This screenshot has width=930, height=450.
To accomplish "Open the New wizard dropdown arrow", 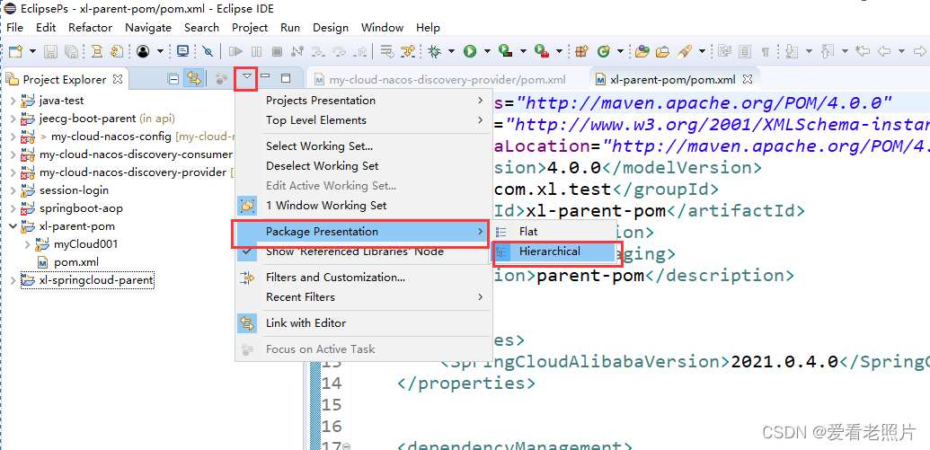I will point(32,51).
